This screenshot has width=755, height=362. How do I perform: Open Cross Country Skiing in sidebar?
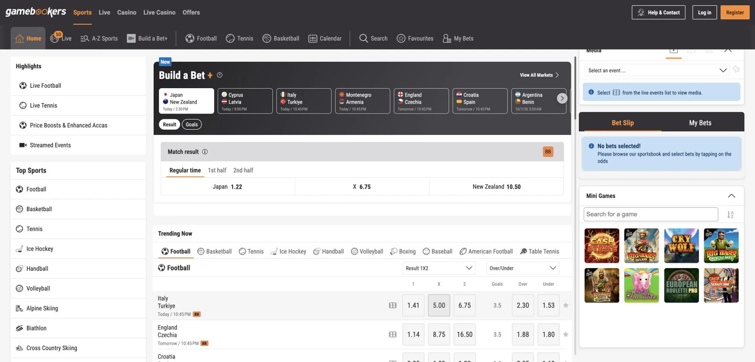(x=78, y=348)
